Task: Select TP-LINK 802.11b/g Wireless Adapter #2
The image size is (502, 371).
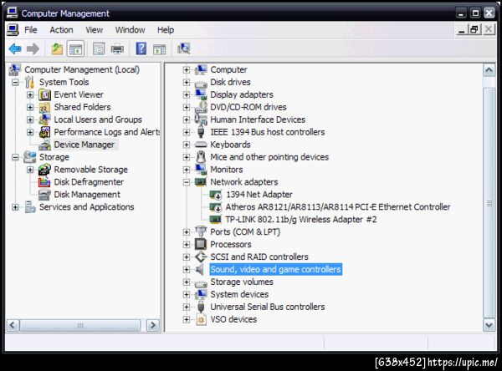Action: click(301, 220)
